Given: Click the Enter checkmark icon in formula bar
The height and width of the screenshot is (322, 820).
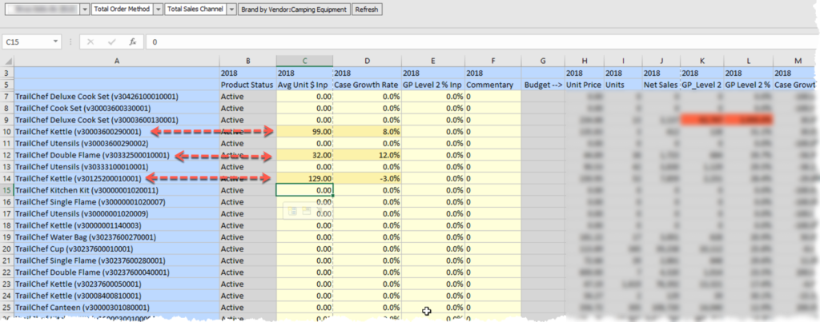Looking at the screenshot, I should 111,42.
